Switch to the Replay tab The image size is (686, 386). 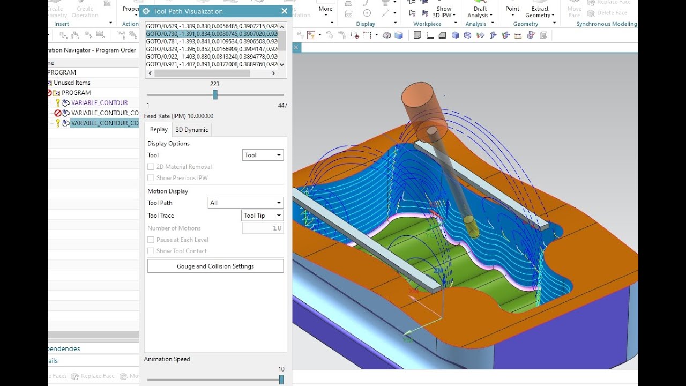pyautogui.click(x=159, y=129)
